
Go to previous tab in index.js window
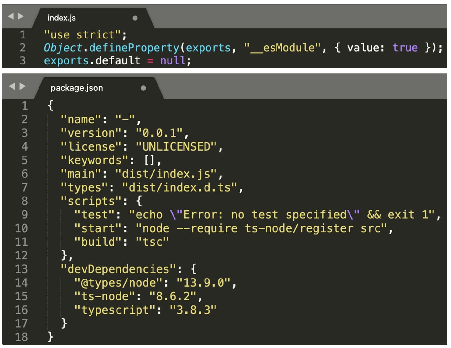[x=11, y=16]
